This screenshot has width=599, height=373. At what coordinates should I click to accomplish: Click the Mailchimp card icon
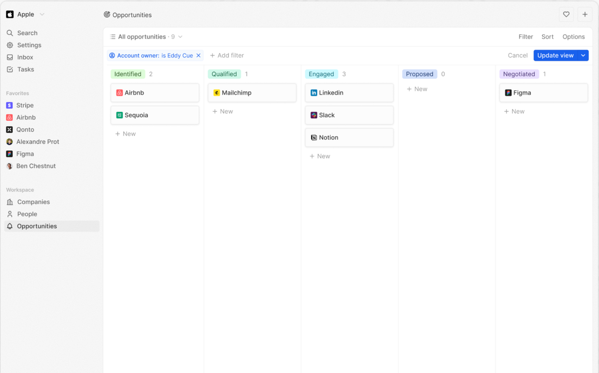(x=217, y=93)
